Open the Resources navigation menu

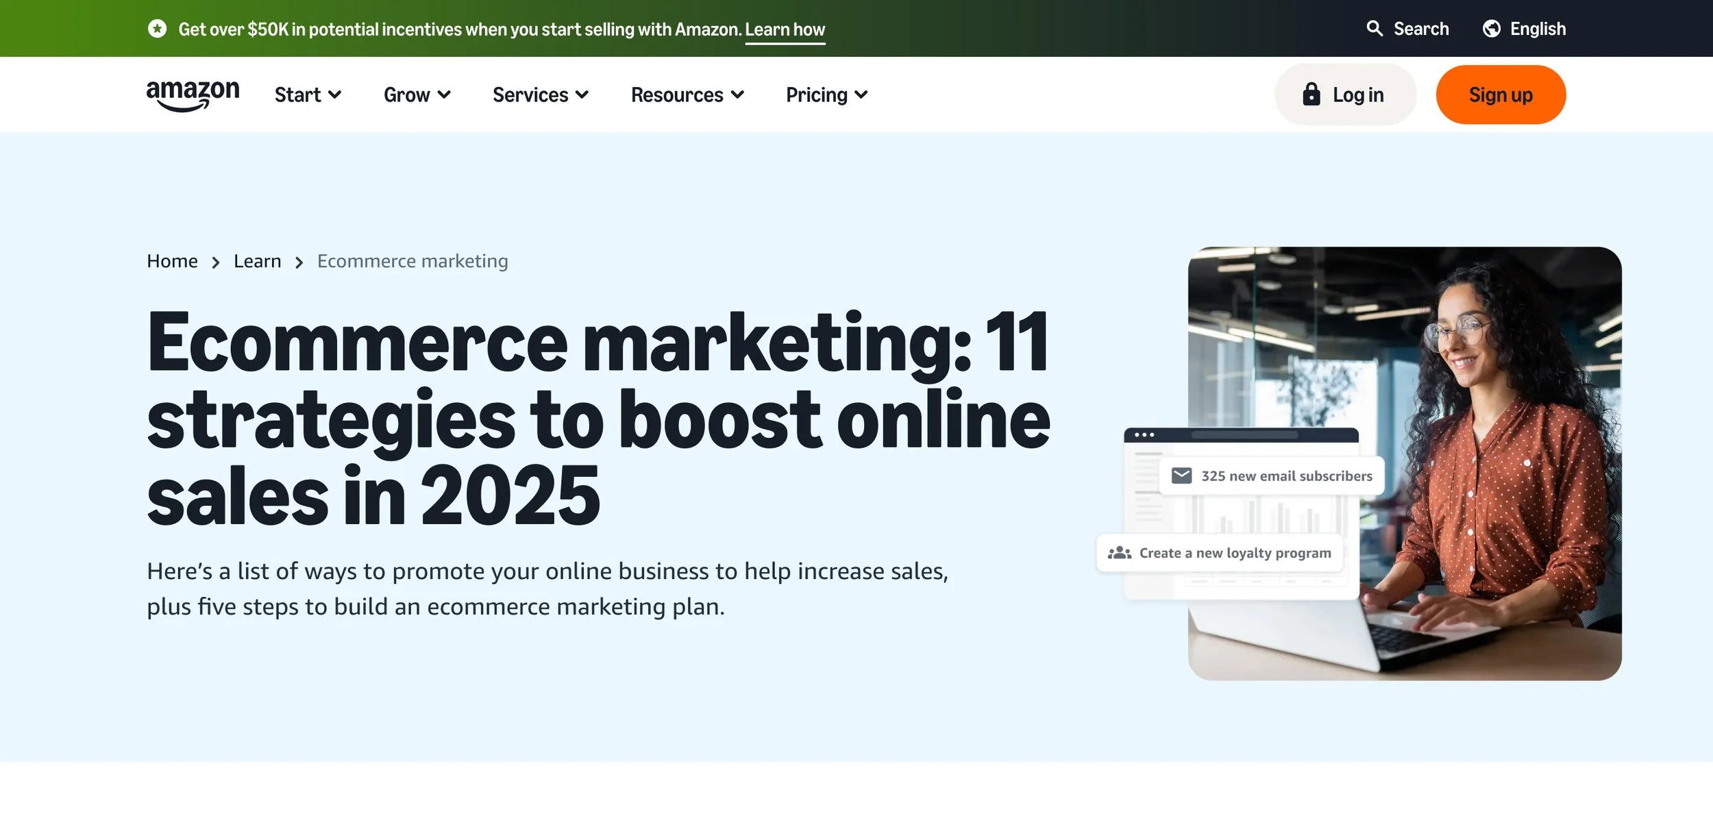coord(687,95)
